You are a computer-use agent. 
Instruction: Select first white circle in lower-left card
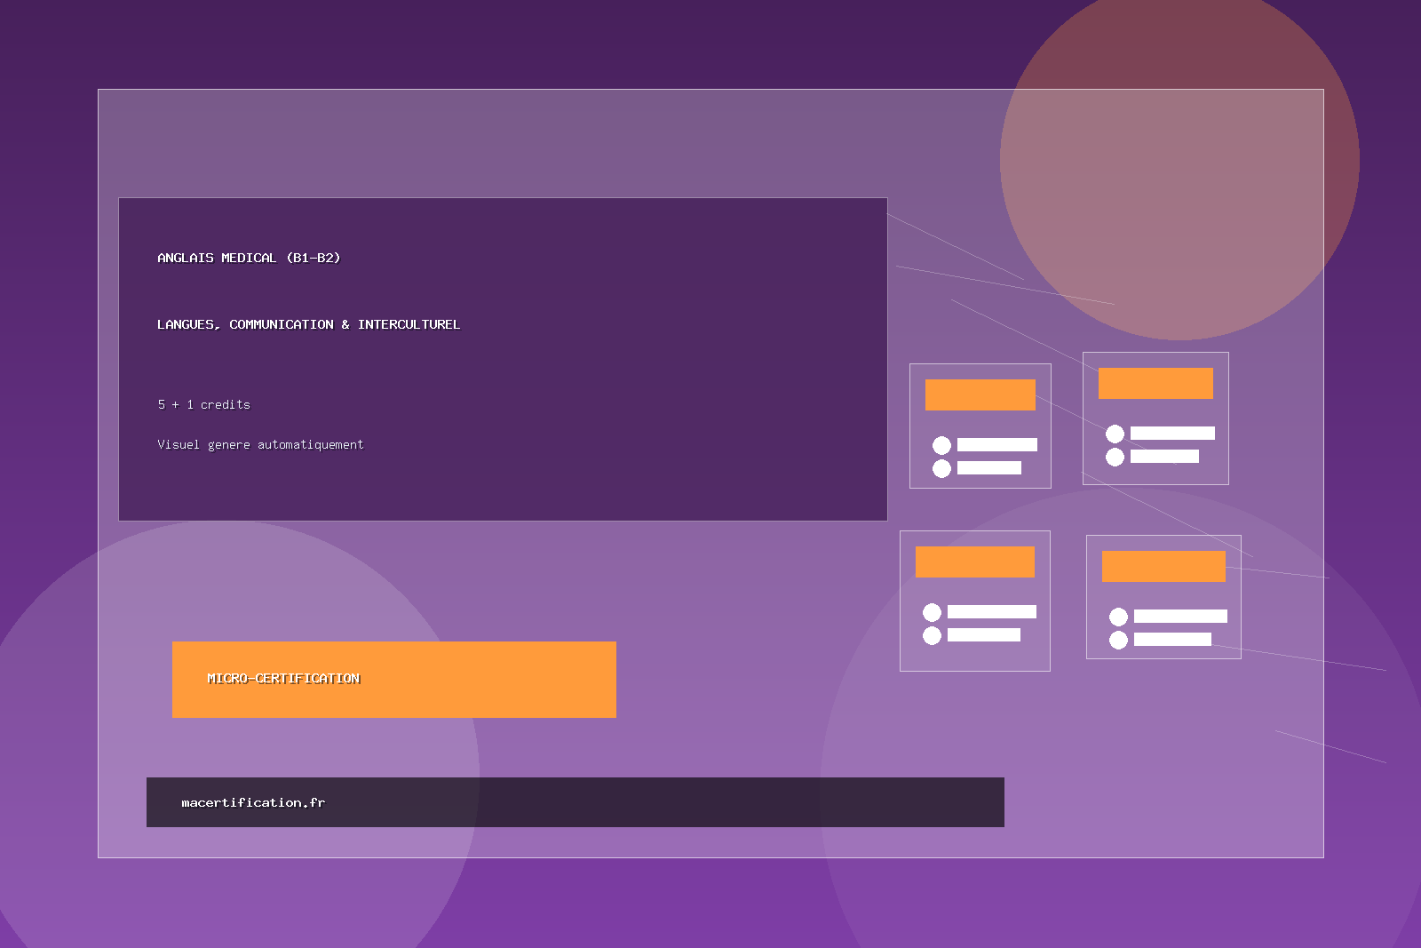(x=932, y=612)
